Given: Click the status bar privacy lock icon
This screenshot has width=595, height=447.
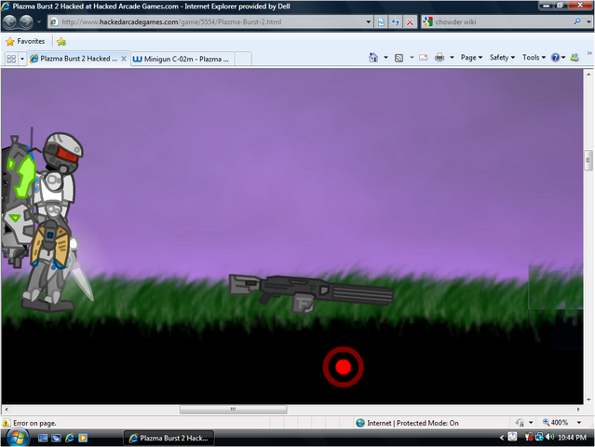Looking at the screenshot, I should [x=520, y=423].
